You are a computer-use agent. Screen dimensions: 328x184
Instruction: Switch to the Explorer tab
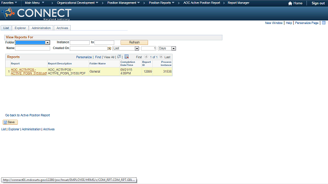pyautogui.click(x=20, y=28)
